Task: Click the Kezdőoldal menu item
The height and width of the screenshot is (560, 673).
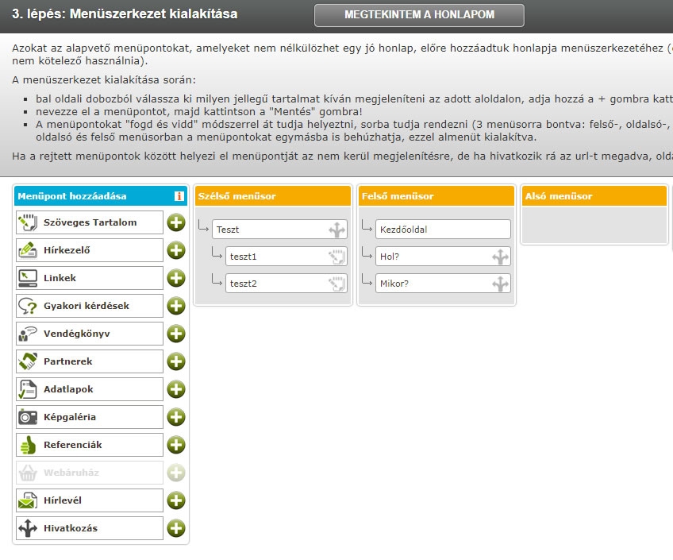Action: (442, 230)
